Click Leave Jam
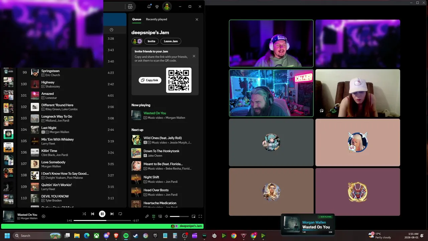The height and width of the screenshot is (241, 428). point(171,41)
